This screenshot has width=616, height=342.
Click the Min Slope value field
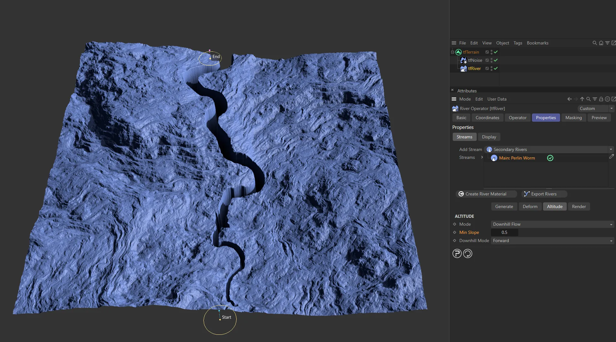(504, 232)
